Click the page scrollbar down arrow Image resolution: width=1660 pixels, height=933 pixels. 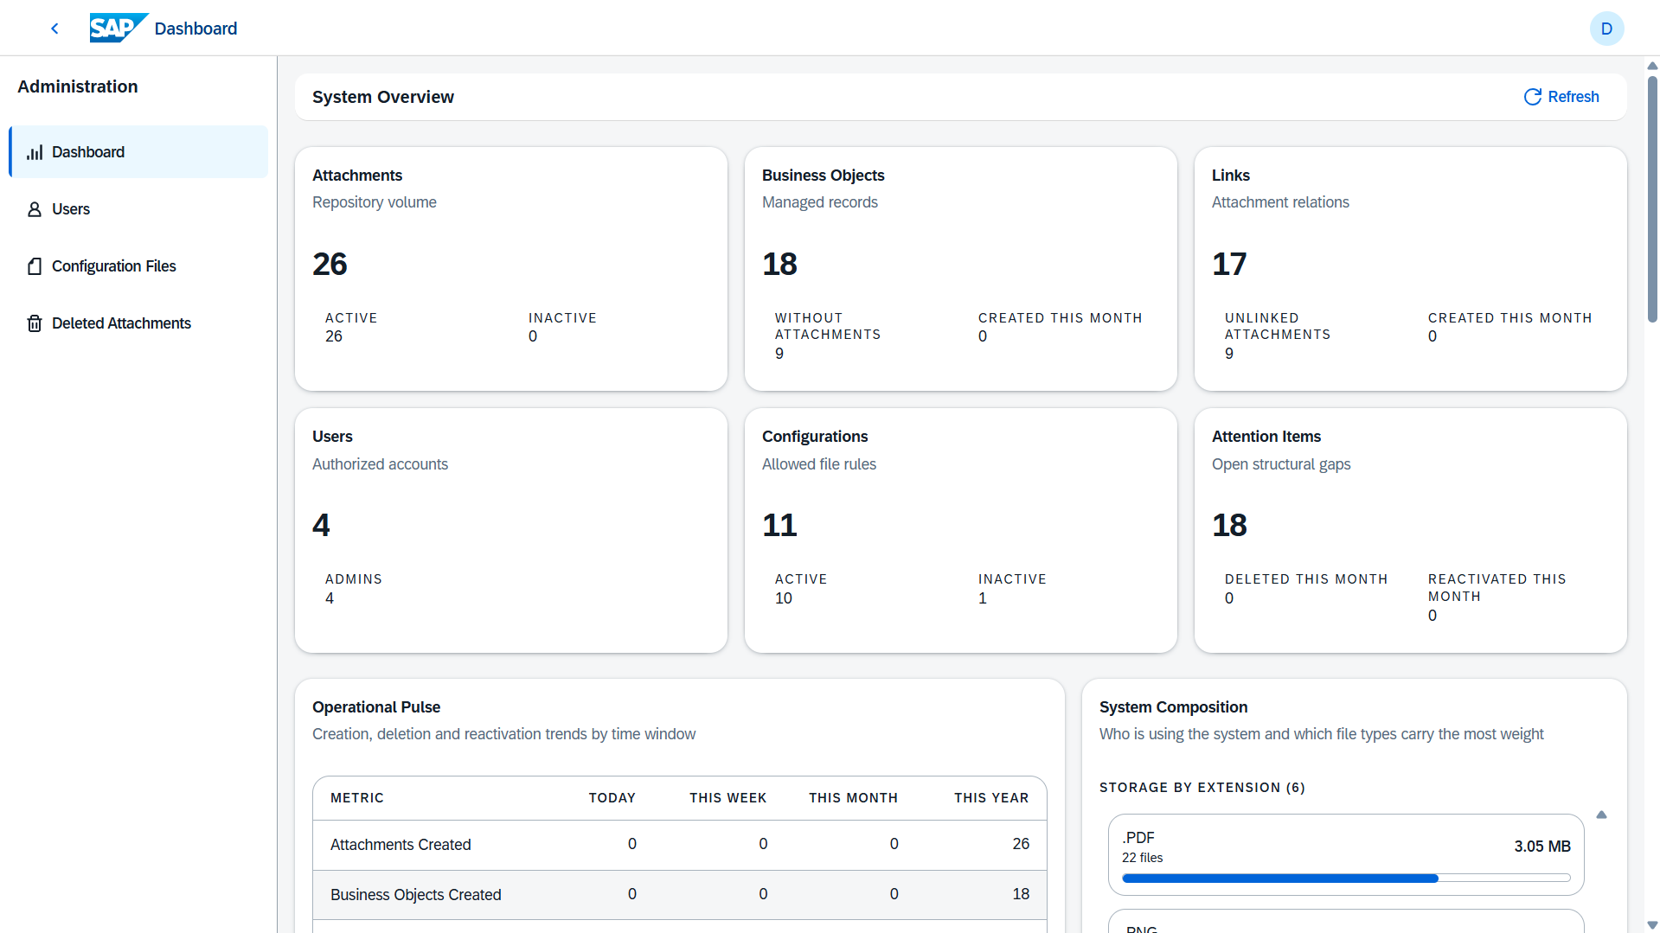(x=1652, y=925)
